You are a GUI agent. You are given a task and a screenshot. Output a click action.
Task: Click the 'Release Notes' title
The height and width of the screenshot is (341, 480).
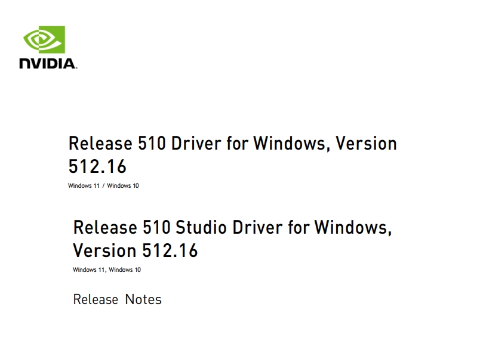pyautogui.click(x=117, y=299)
